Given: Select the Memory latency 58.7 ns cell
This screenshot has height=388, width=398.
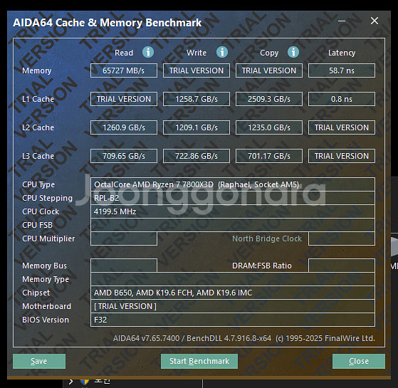Looking at the screenshot, I should point(342,70).
